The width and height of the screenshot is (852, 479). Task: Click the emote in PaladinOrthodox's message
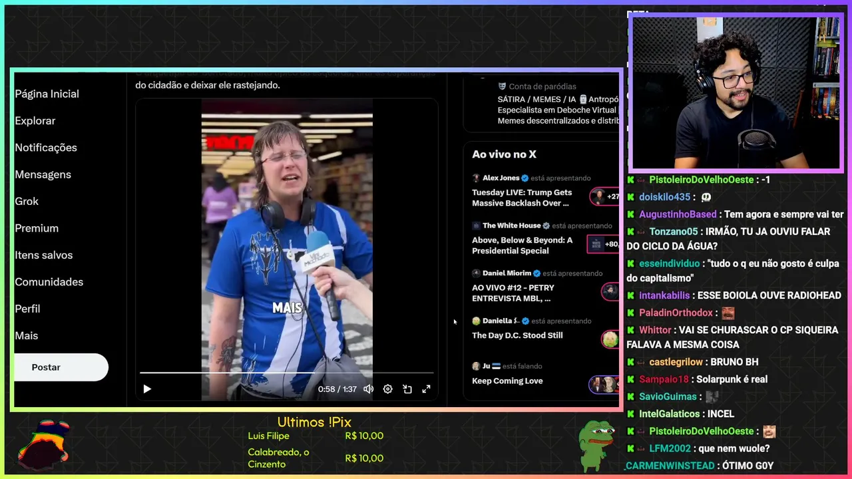point(728,313)
